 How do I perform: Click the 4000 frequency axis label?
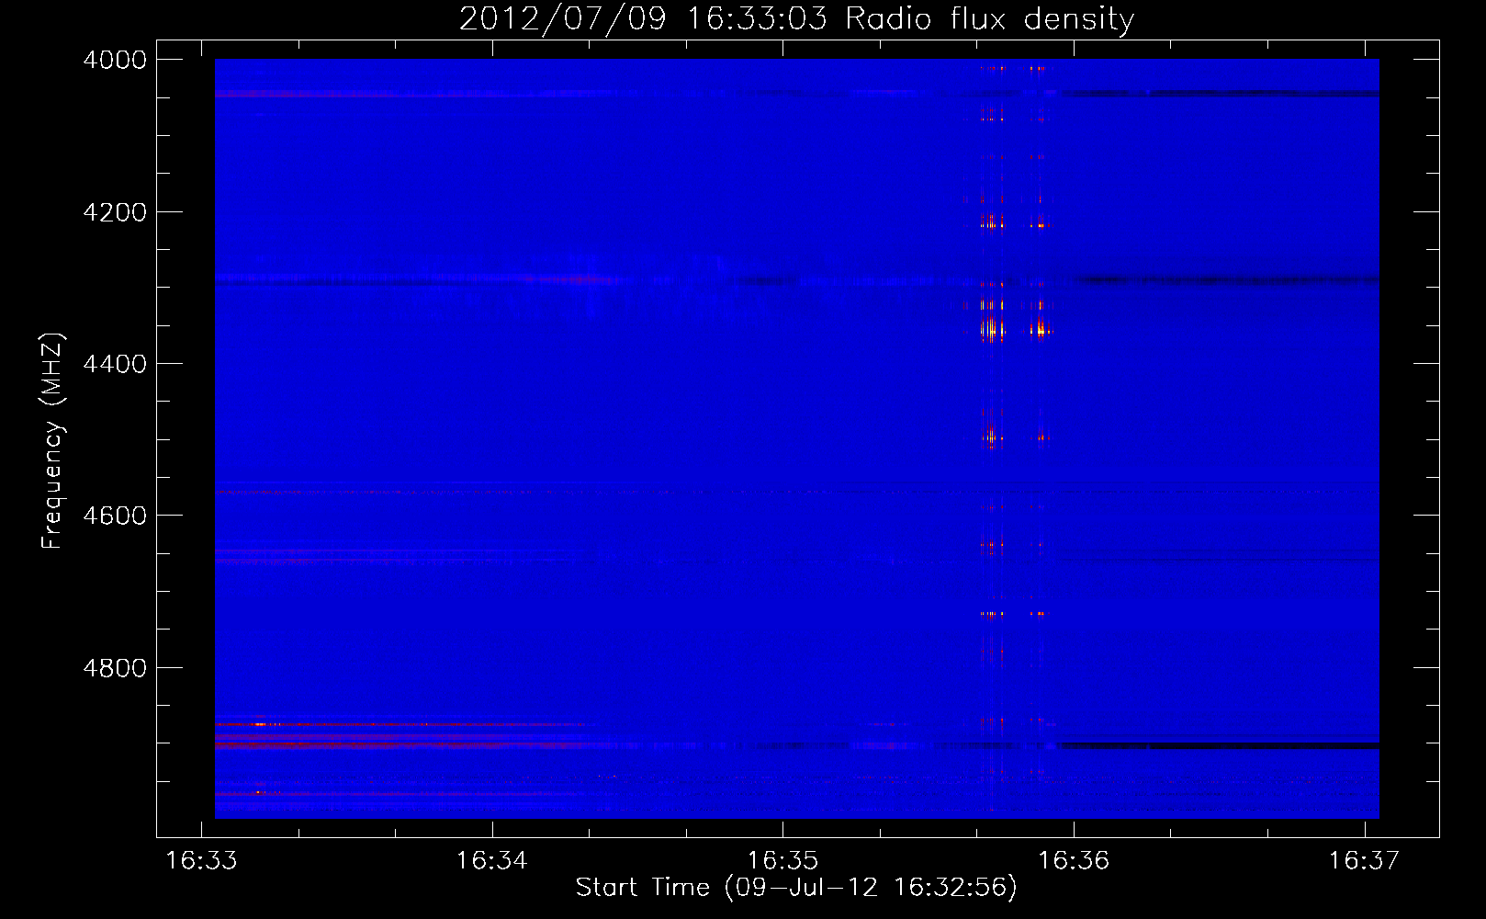tap(115, 60)
